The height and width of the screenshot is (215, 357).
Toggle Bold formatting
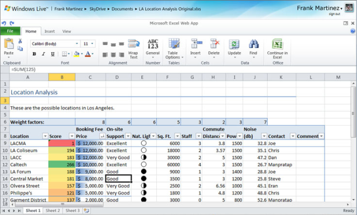point(35,54)
